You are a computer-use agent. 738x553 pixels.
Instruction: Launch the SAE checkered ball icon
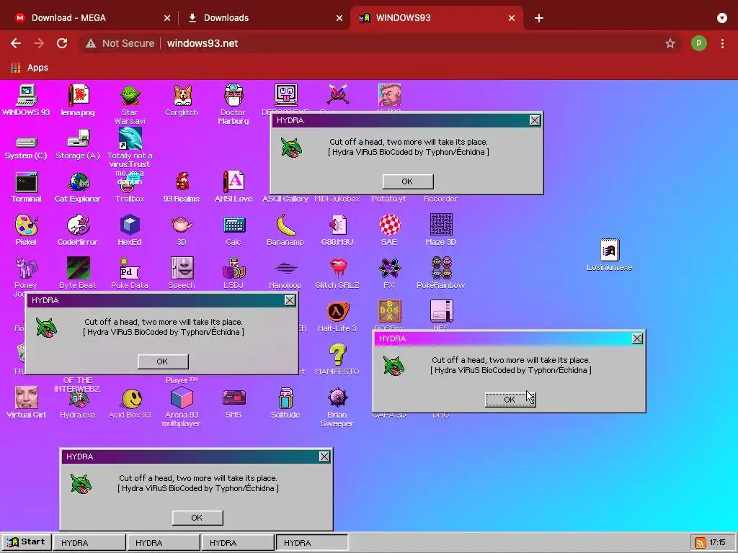pyautogui.click(x=389, y=230)
